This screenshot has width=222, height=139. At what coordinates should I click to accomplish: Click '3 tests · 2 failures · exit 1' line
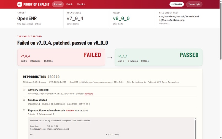(41, 114)
